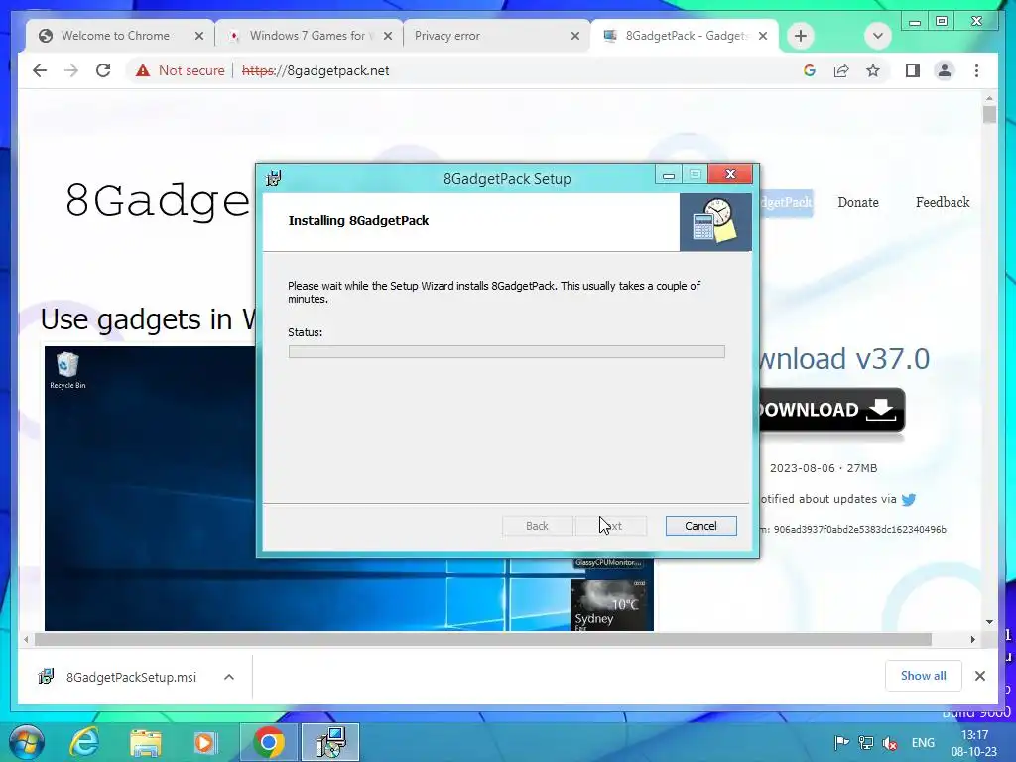Open a new Chrome tab
The image size is (1016, 762).
(801, 36)
